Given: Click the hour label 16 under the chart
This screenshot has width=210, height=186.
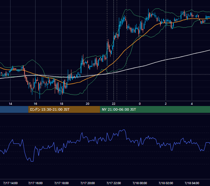Looking at the screenshot, I should [x=35, y=104].
